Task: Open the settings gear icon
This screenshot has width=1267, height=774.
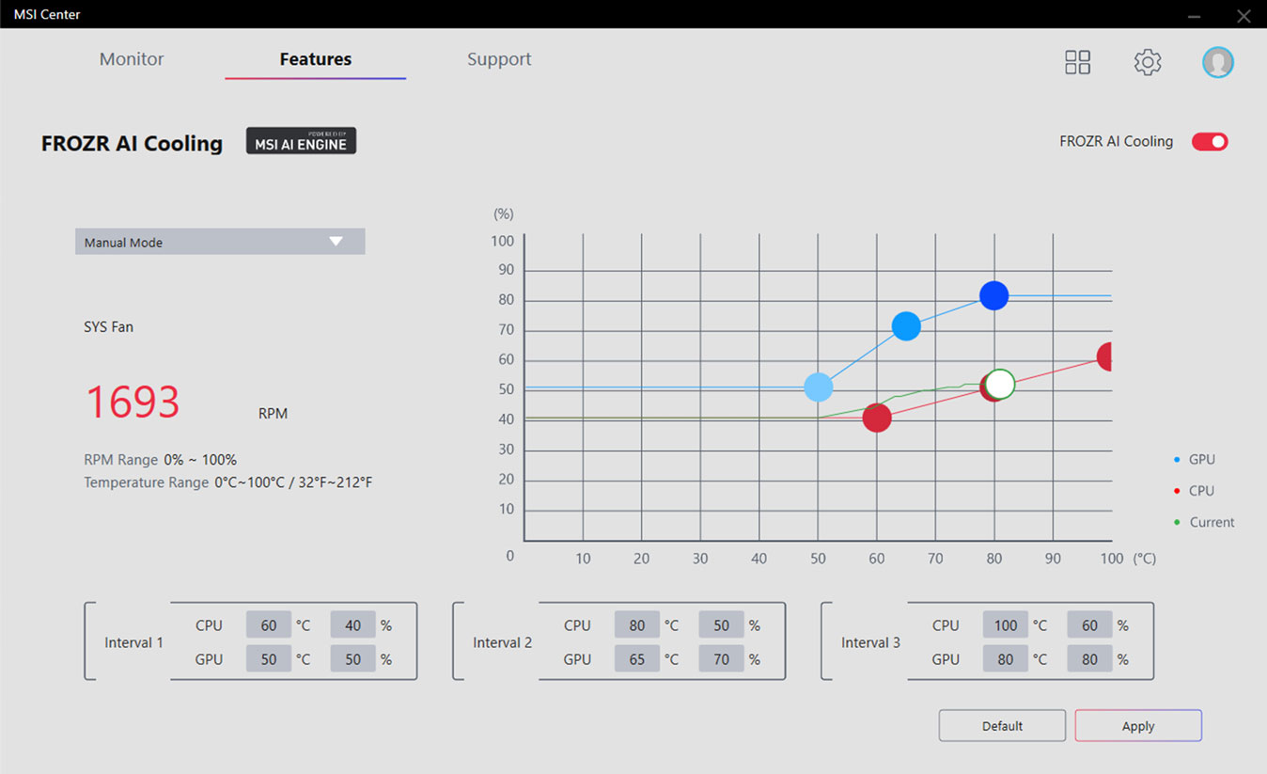Action: [1147, 62]
